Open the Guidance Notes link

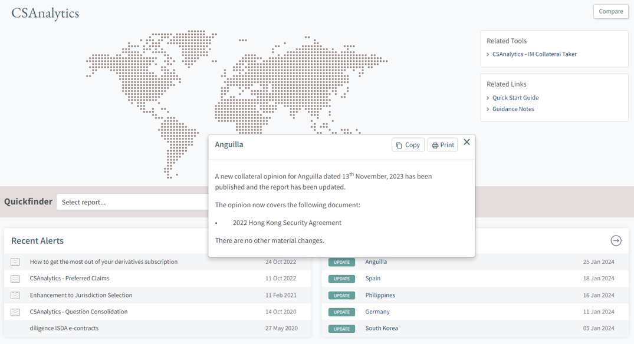tap(513, 109)
